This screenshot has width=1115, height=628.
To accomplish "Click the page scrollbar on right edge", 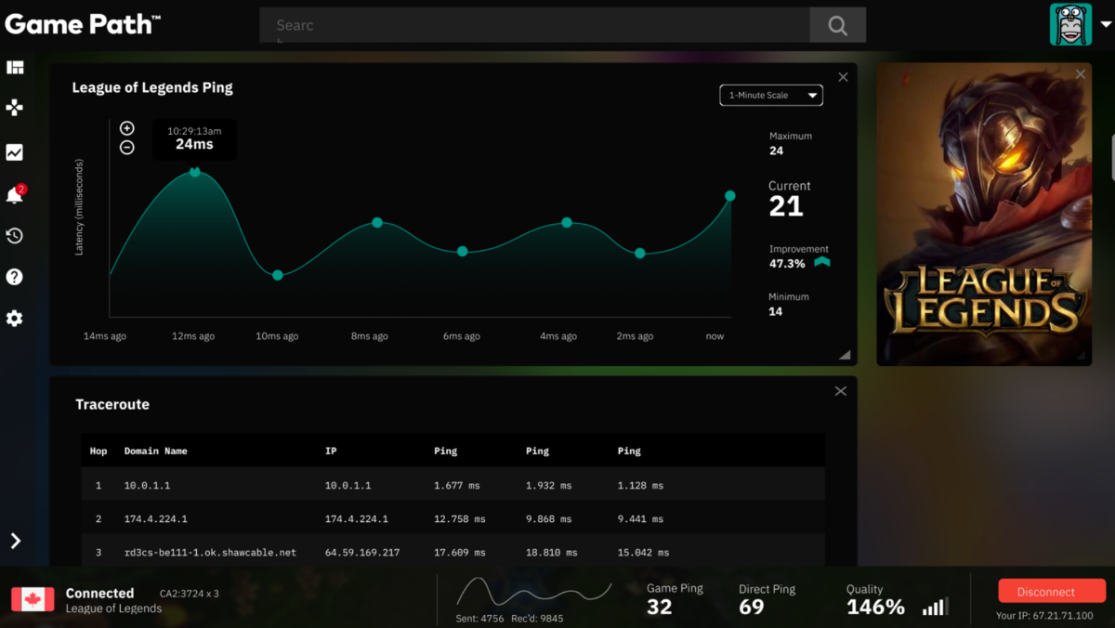I will [1112, 158].
